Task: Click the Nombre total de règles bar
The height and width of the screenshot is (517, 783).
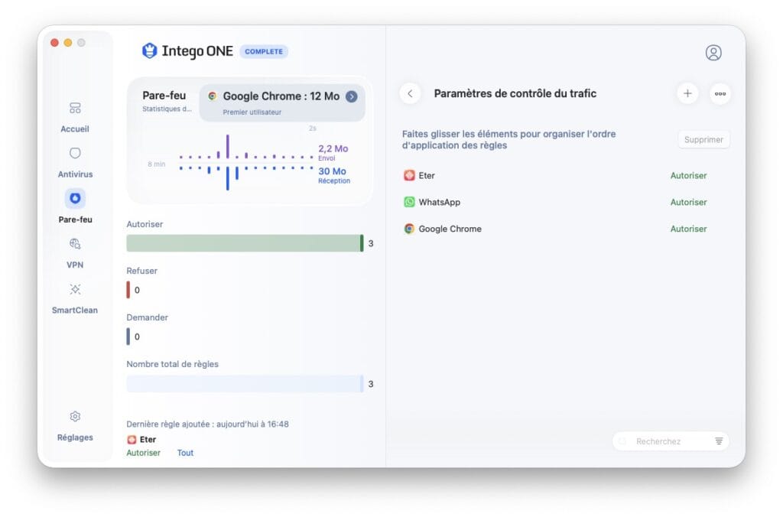Action: click(x=245, y=384)
